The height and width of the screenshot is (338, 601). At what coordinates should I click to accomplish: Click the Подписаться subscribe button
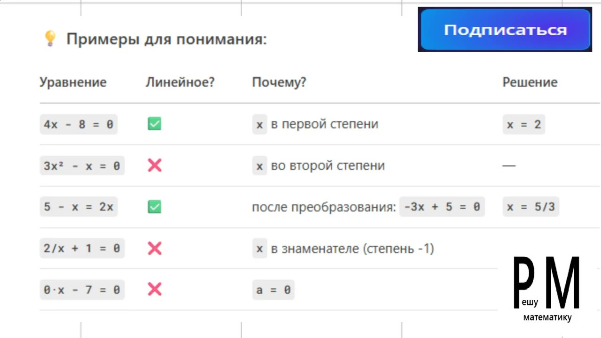point(505,30)
